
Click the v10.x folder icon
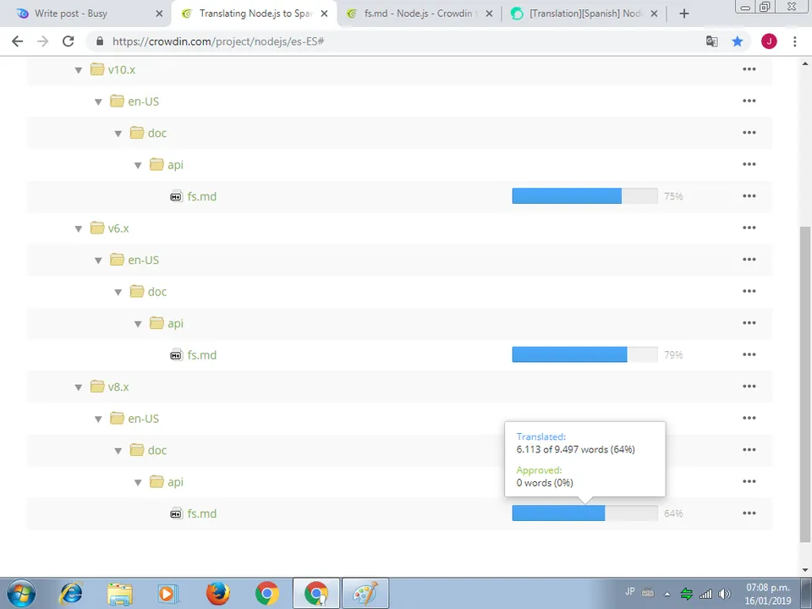click(x=96, y=69)
